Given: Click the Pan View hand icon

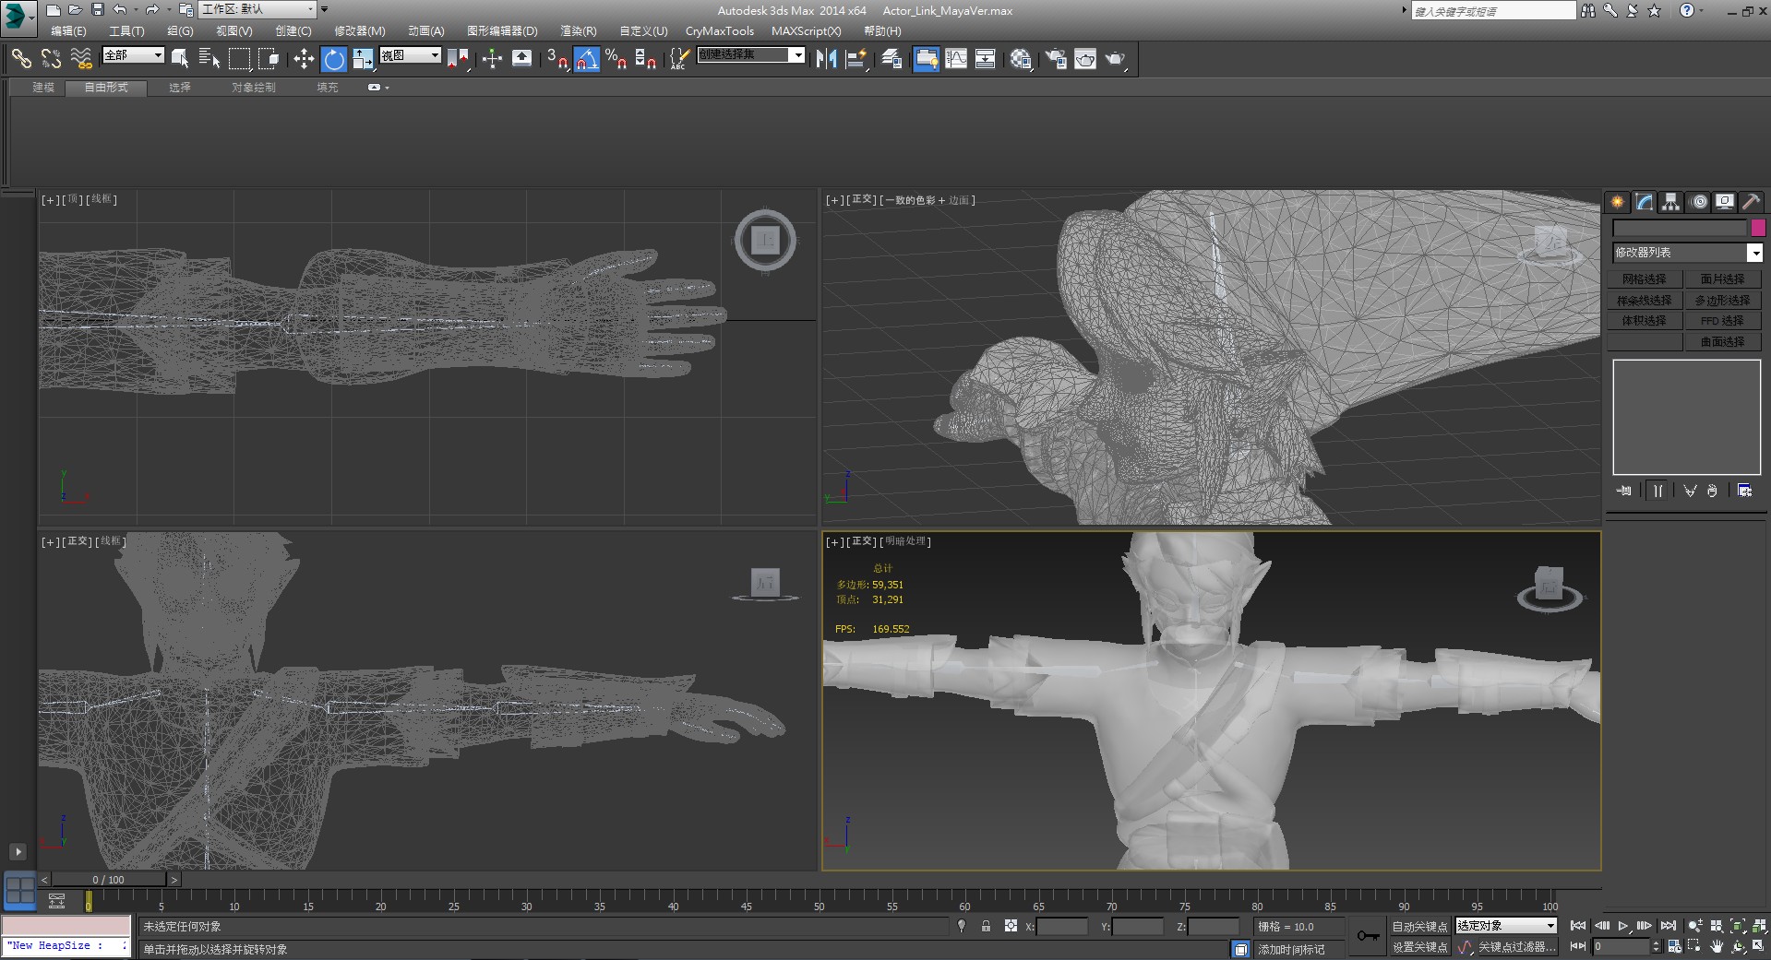Looking at the screenshot, I should 1717,946.
